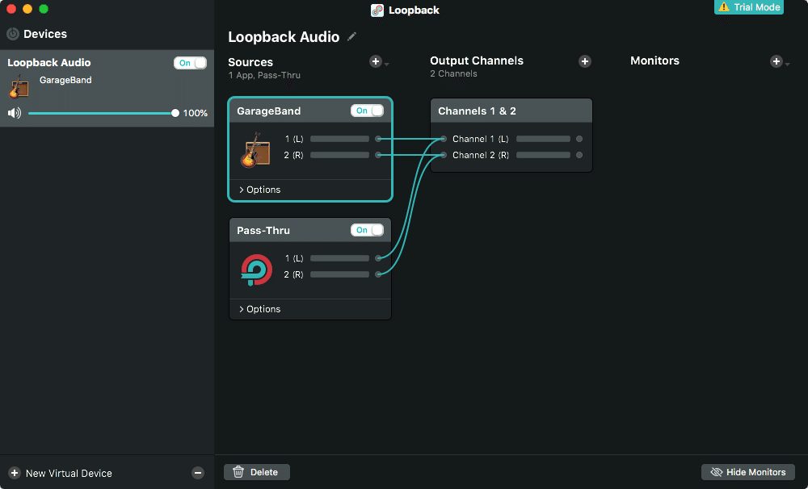Click the warning triangle in Trial Mode
The height and width of the screenshot is (489, 808).
click(724, 6)
